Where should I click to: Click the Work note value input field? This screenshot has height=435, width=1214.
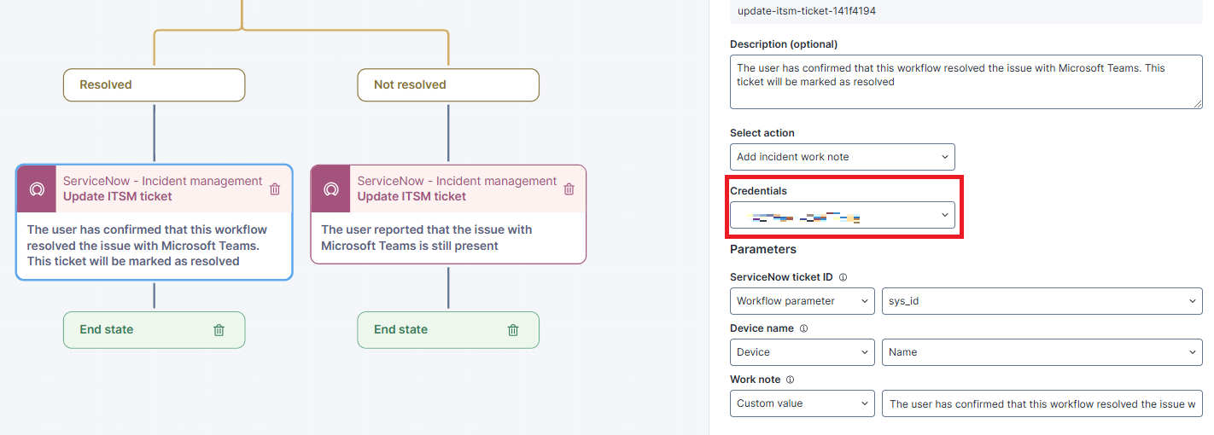click(1042, 403)
